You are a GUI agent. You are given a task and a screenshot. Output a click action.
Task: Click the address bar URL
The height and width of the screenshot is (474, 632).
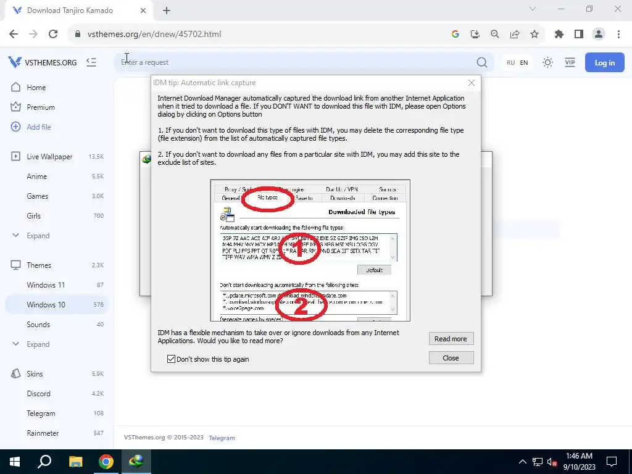click(154, 34)
